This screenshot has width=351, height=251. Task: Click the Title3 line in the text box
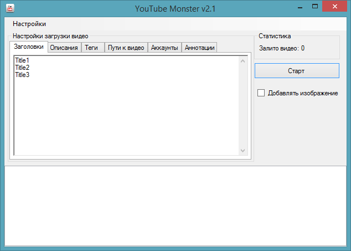tap(22, 75)
